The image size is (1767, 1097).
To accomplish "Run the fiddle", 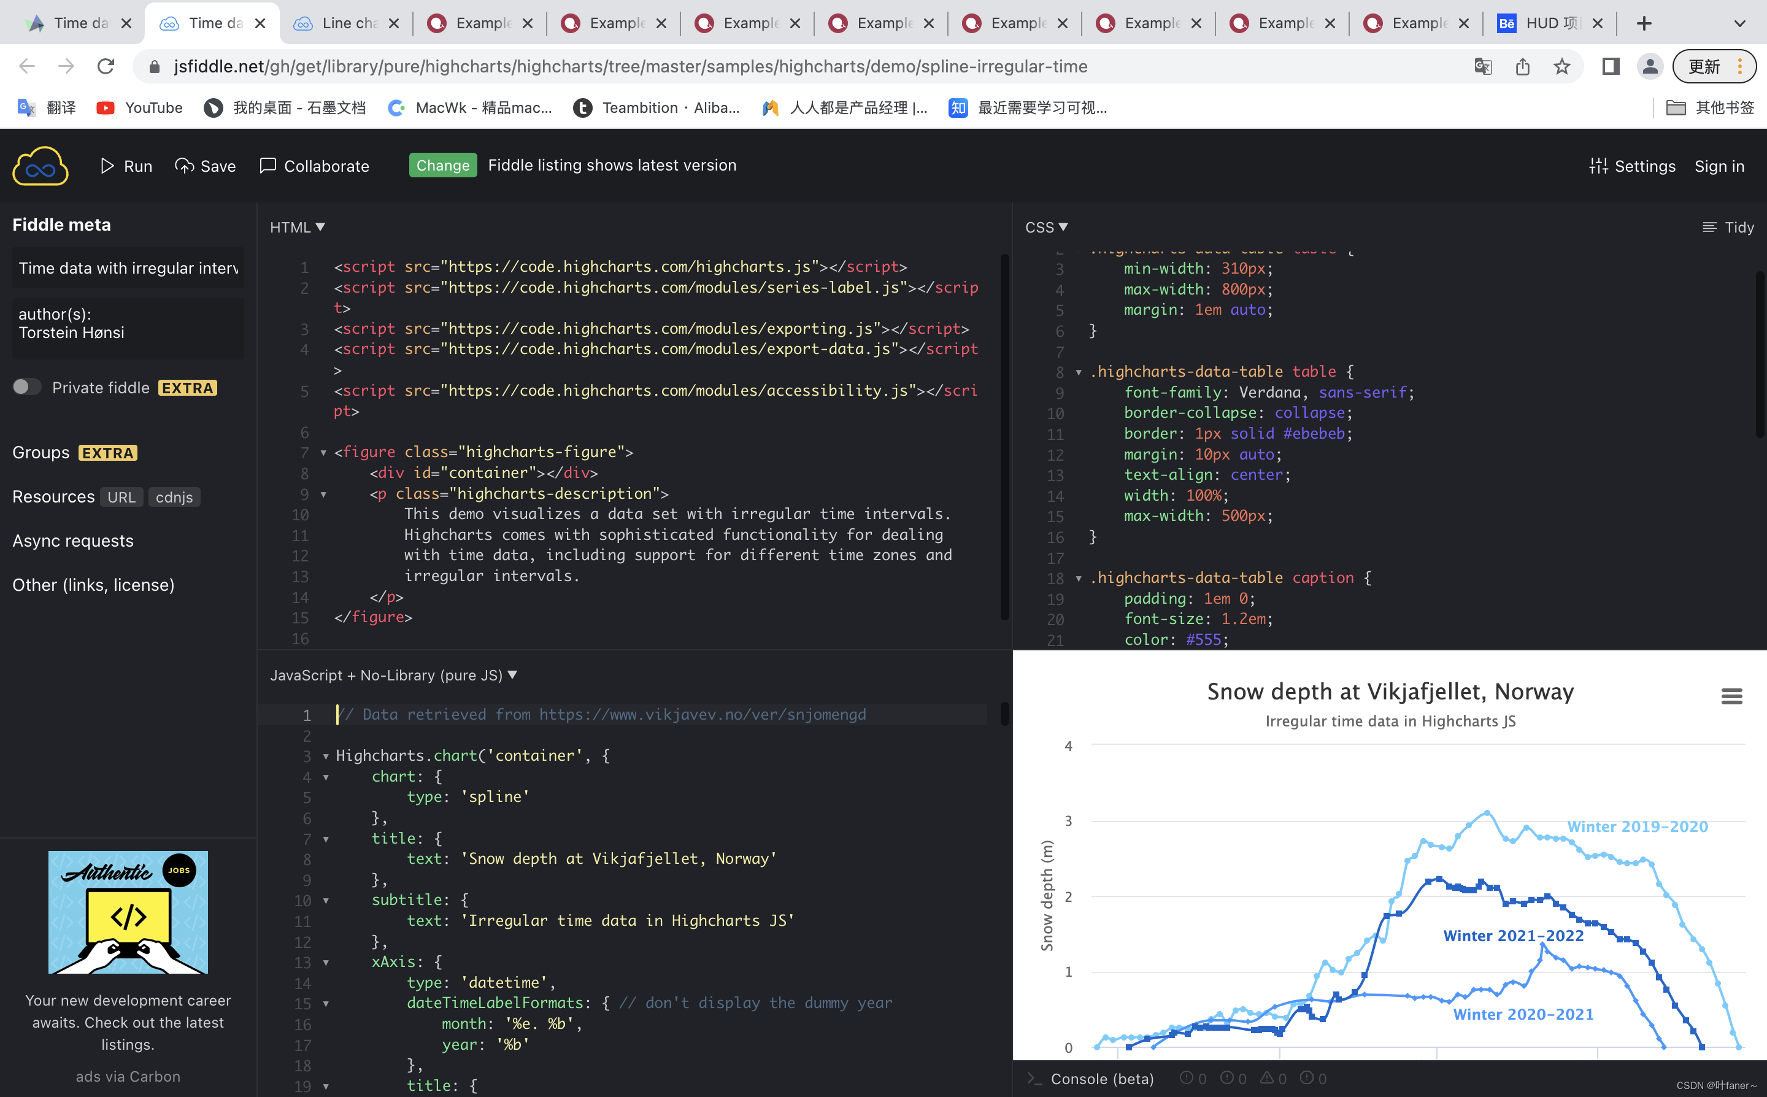I will [x=126, y=166].
